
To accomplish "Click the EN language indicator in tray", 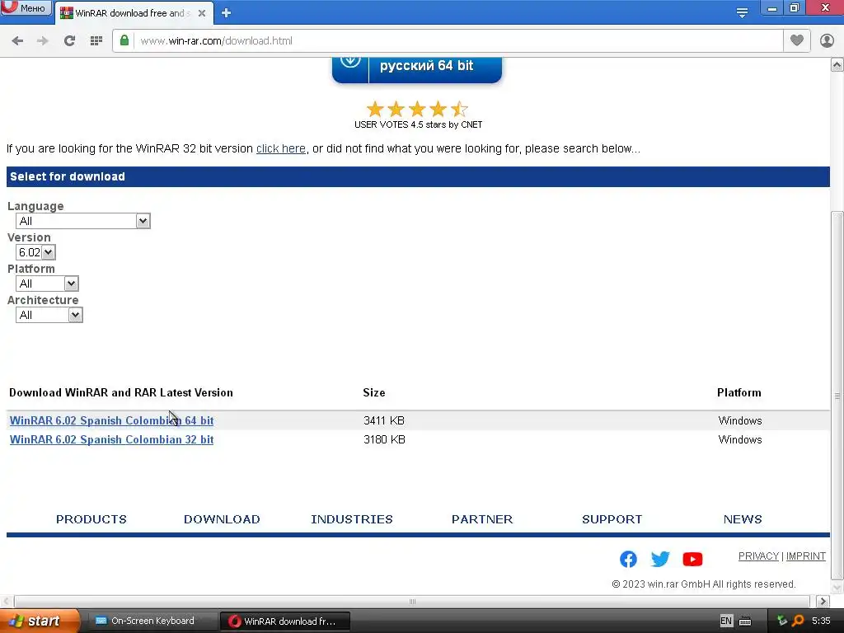I will (x=725, y=621).
